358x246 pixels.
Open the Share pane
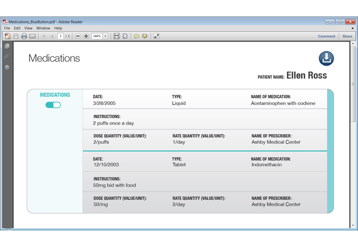coord(348,36)
